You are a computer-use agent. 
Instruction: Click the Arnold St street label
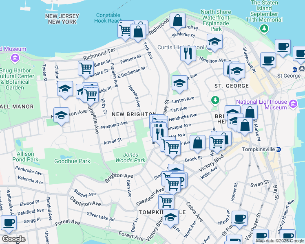113,142
